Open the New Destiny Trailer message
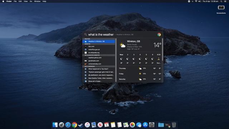 click(x=99, y=78)
